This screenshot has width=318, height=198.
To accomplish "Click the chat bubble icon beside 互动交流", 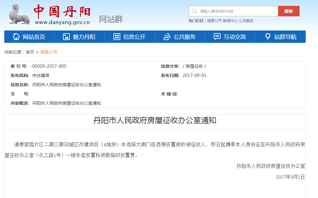I will [x=217, y=37].
